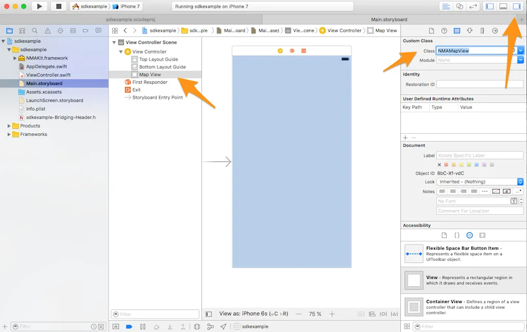
Task: Show the Report navigator
Action: [98, 30]
